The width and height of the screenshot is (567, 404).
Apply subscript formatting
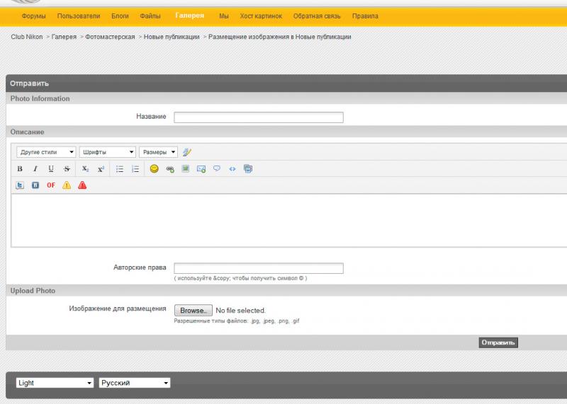(x=85, y=168)
